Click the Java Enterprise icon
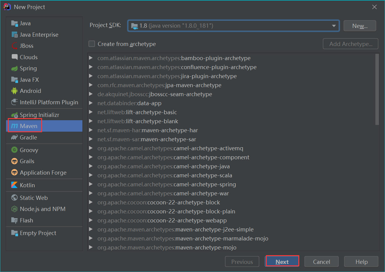The image size is (385, 272). (x=14, y=35)
